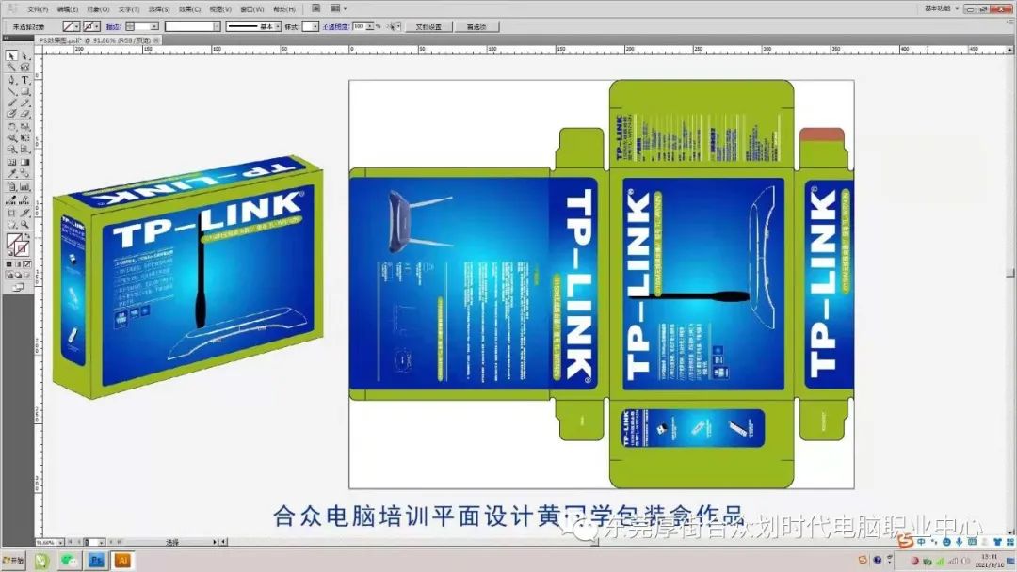Select the Blend tool
The image size is (1017, 572).
(24, 173)
